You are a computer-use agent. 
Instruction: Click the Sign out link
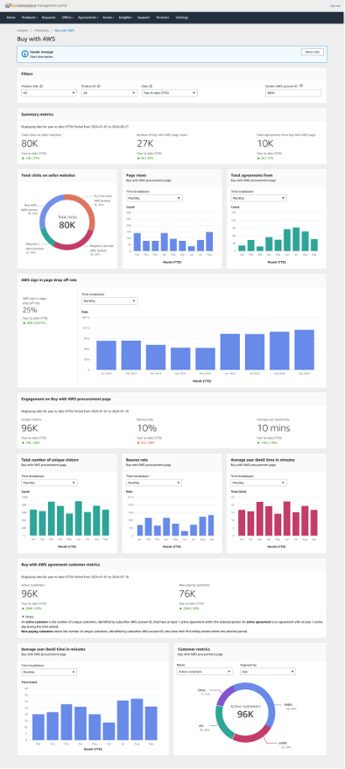pyautogui.click(x=334, y=5)
